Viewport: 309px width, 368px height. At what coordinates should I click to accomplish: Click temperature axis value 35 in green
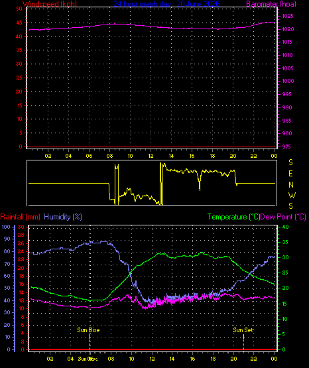pyautogui.click(x=285, y=242)
